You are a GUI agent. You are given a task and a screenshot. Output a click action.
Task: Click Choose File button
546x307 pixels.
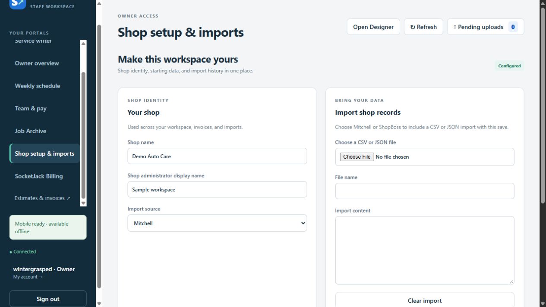click(357, 157)
